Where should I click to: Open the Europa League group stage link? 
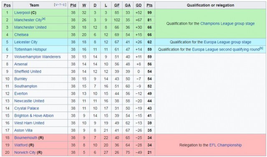coord(227,42)
